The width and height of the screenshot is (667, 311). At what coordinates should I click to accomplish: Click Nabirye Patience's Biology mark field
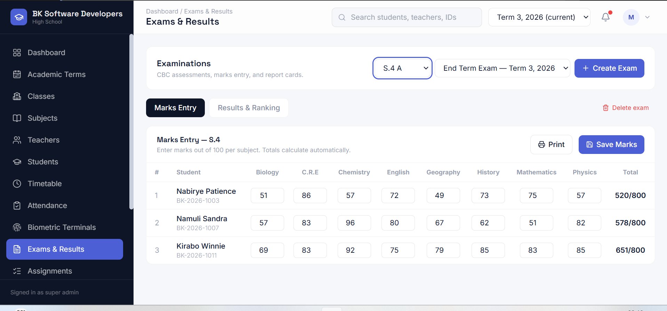click(267, 196)
